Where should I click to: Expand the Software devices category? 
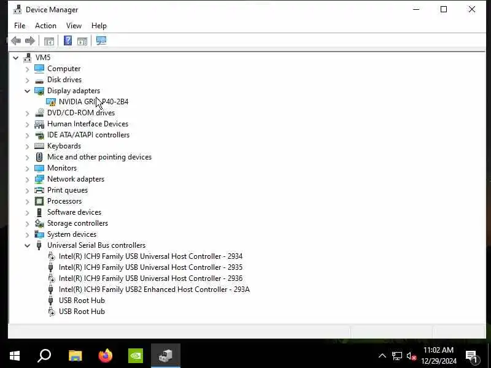click(x=27, y=213)
